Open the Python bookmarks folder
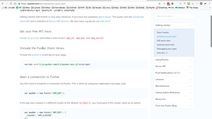The image size is (212, 119). pos(46,8)
